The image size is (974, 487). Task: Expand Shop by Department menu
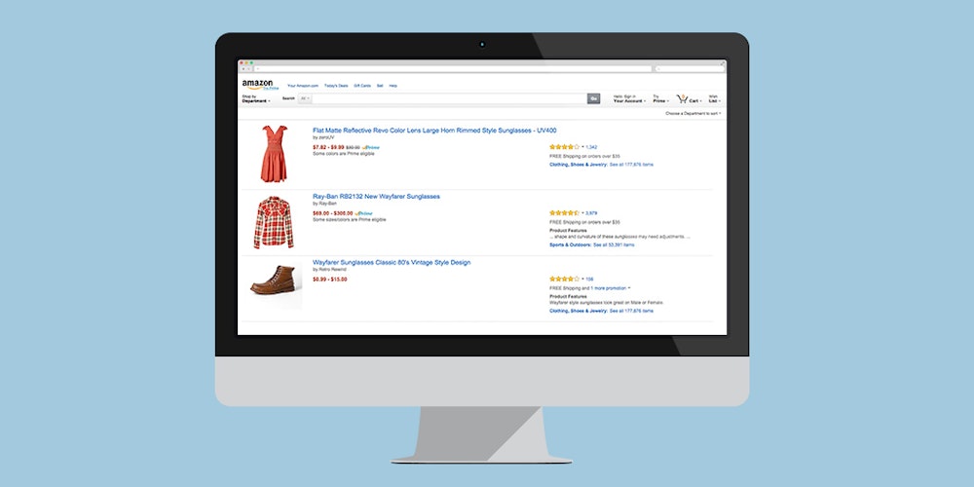point(256,98)
